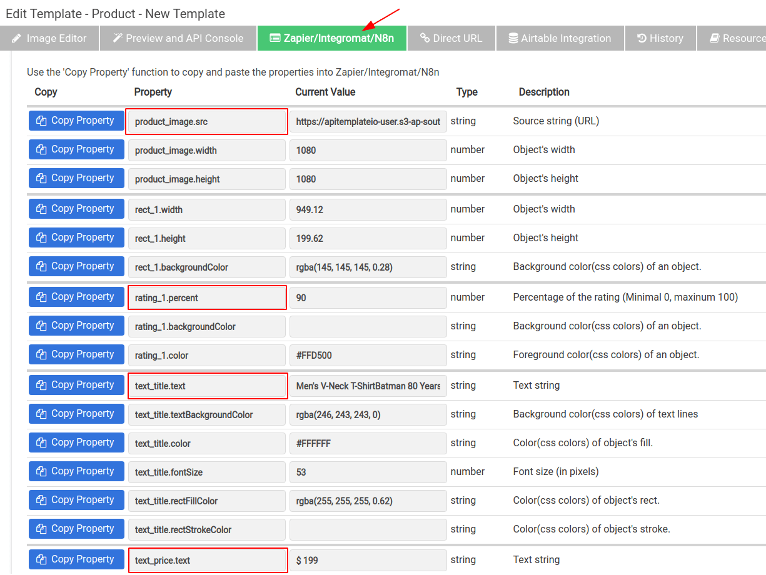766x575 pixels.
Task: Copy Property for text_title.rectFillColor
Action: (x=76, y=500)
